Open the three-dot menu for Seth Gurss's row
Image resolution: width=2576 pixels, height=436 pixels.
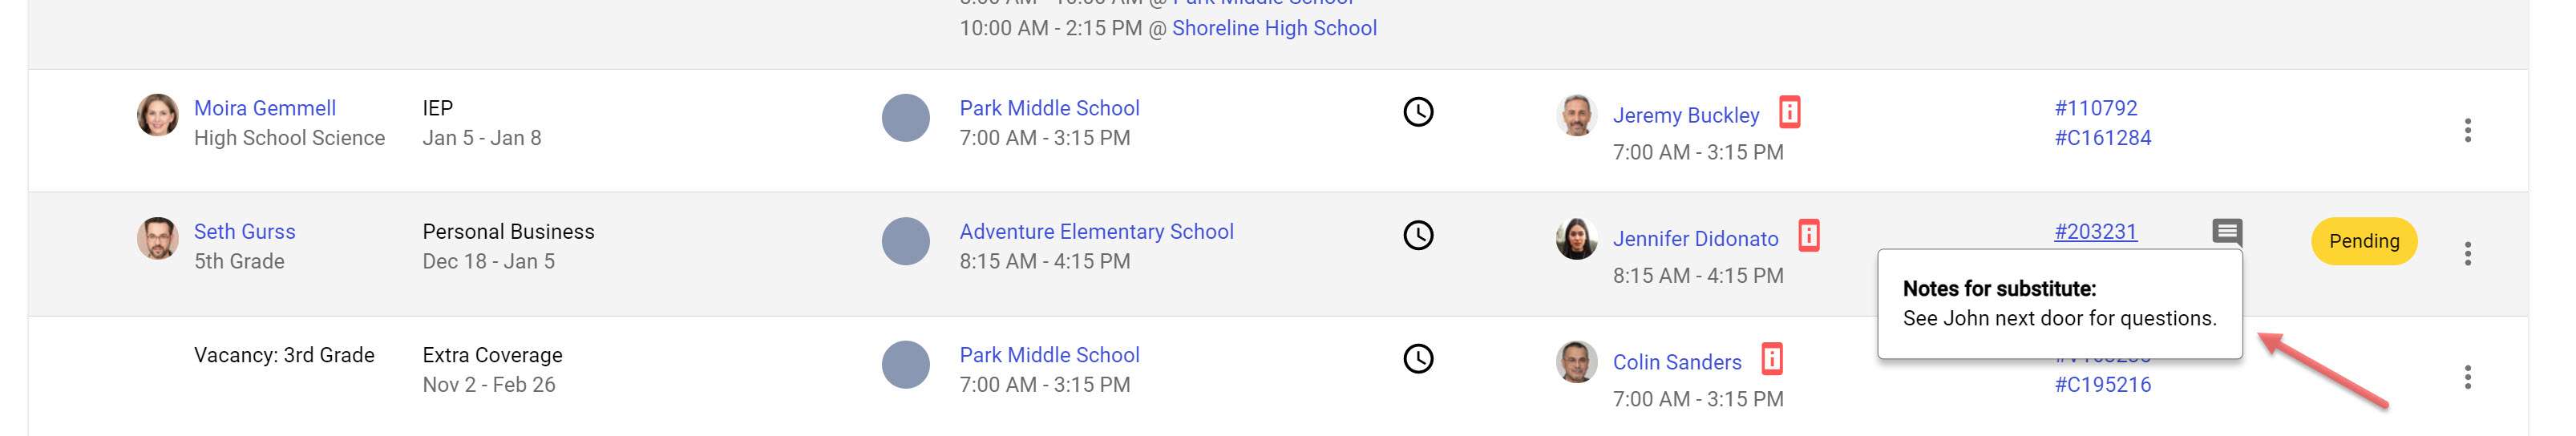(2468, 254)
